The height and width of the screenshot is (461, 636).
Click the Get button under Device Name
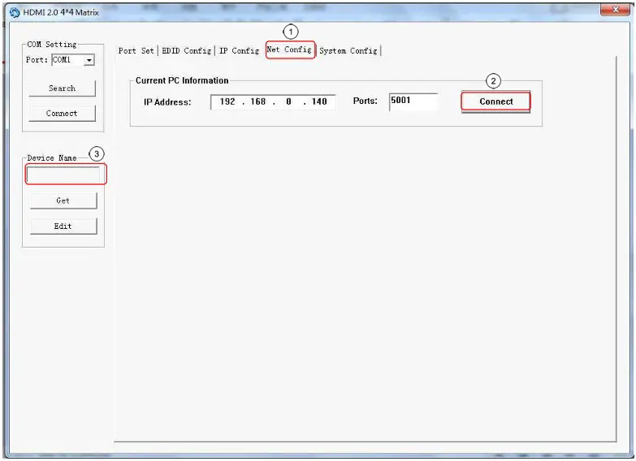tap(63, 200)
